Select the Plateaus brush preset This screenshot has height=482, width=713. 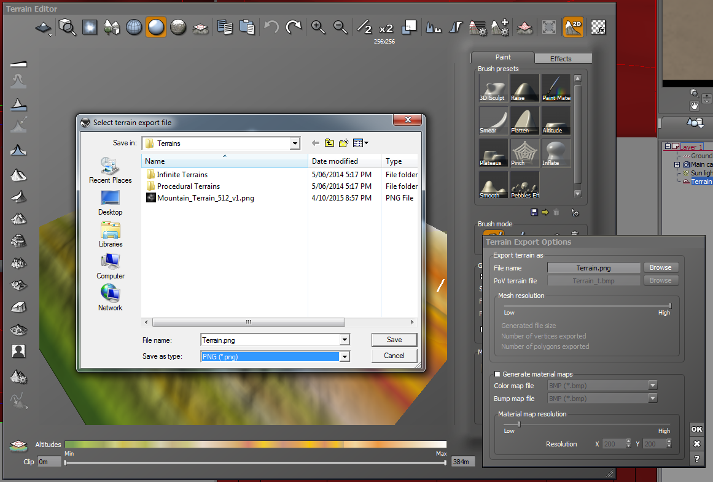(493, 153)
